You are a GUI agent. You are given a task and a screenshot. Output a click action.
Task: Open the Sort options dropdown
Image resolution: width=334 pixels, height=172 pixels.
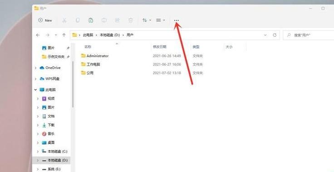pyautogui.click(x=147, y=20)
